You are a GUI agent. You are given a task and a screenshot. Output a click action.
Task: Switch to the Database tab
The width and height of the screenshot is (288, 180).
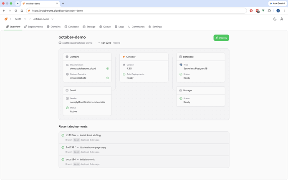click(72, 27)
